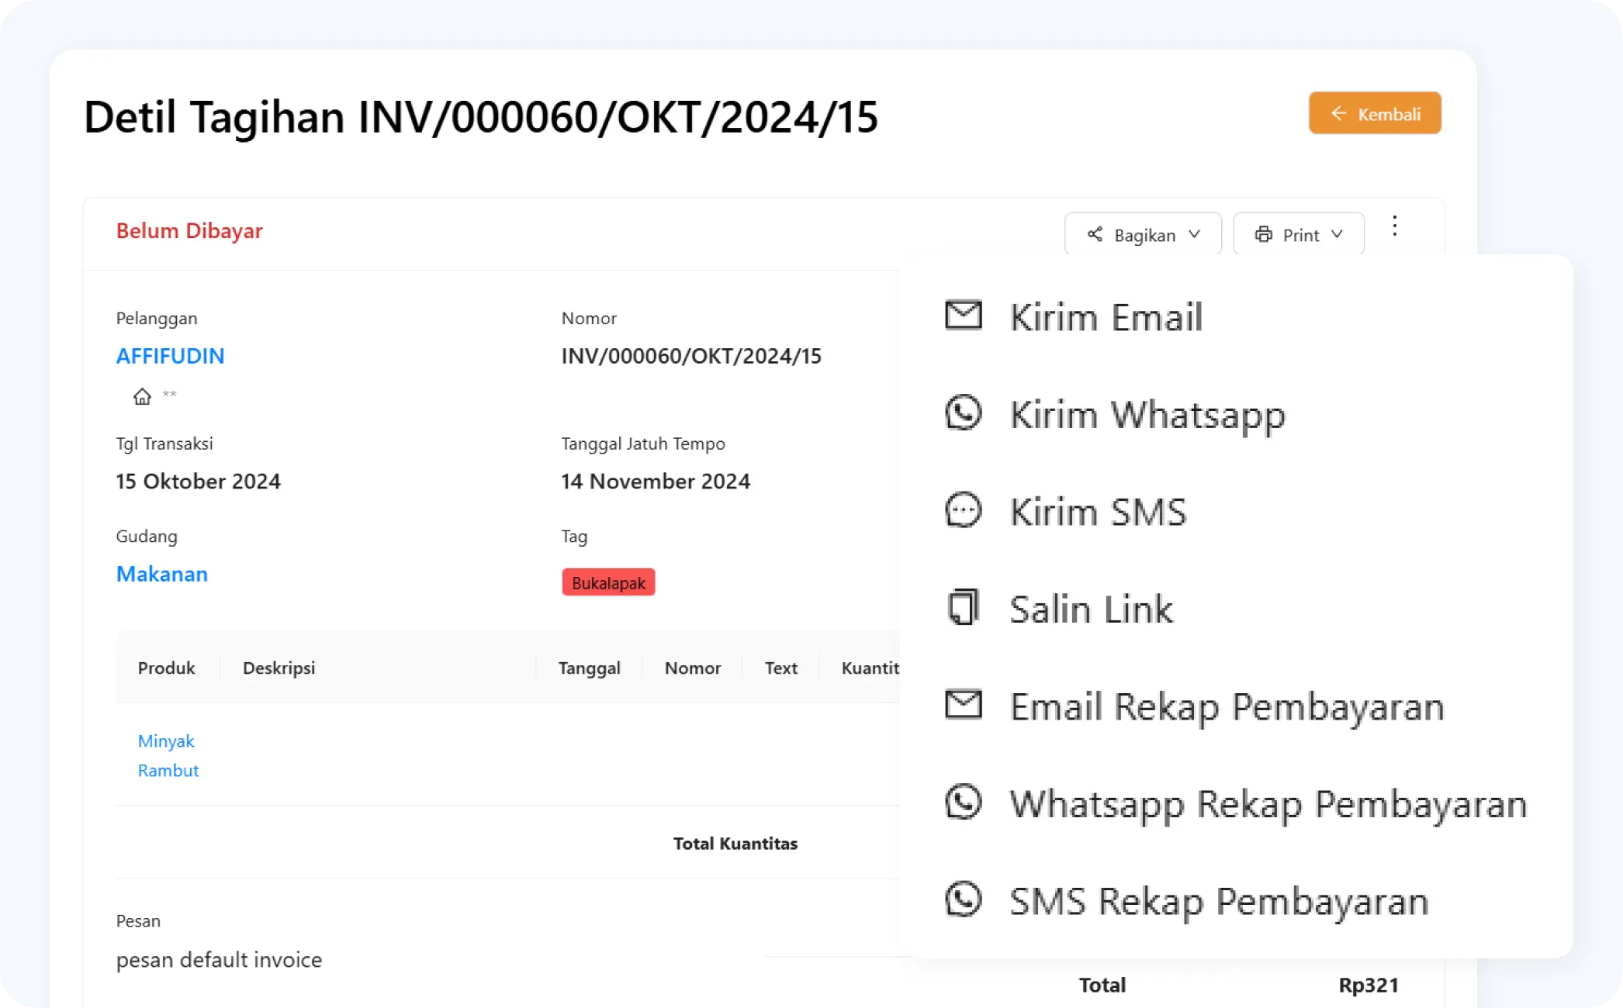This screenshot has height=1008, width=1623.
Task: Click the Text column header
Action: coord(781,668)
